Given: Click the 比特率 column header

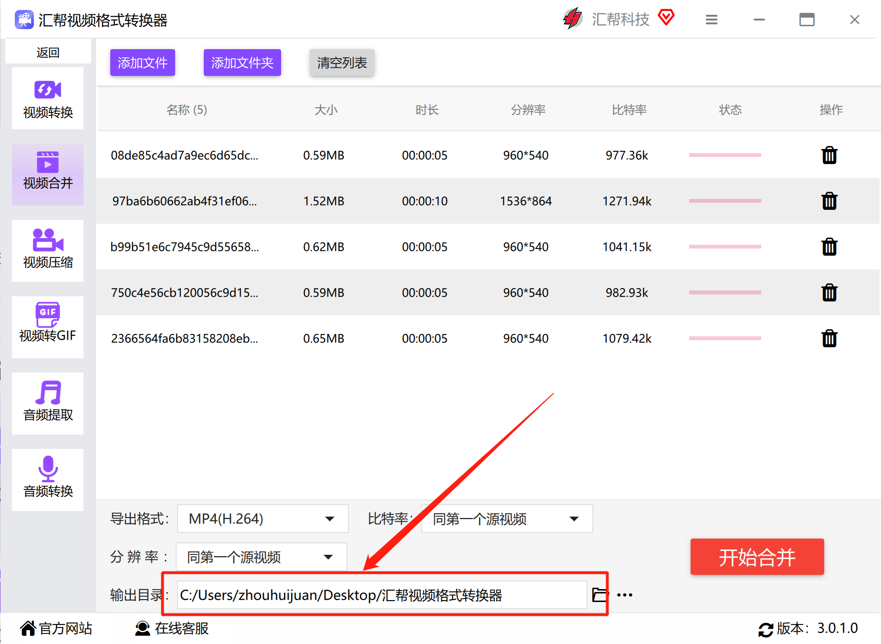Looking at the screenshot, I should click(x=629, y=110).
